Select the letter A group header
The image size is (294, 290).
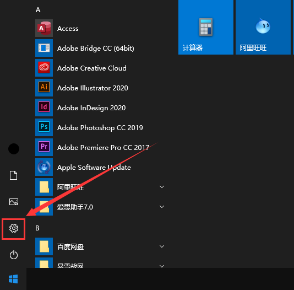(x=38, y=10)
